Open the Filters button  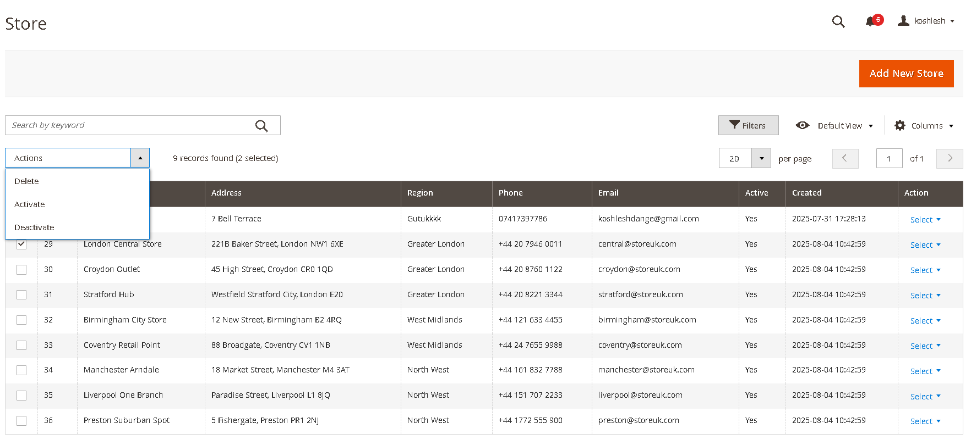748,126
